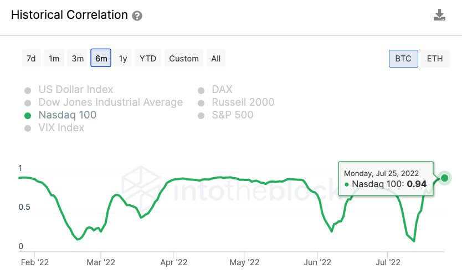Switch correlation asset to ETH
This screenshot has width=462, height=279.
click(434, 59)
